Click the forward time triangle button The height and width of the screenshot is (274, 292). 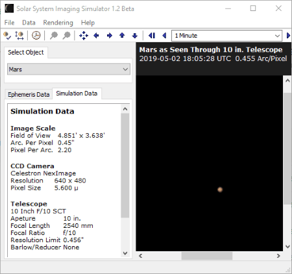(x=288, y=35)
